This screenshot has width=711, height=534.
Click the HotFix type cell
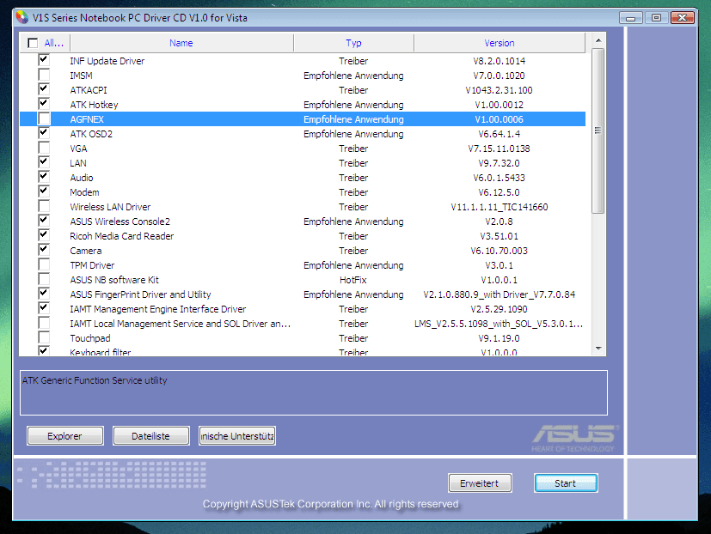pos(353,280)
